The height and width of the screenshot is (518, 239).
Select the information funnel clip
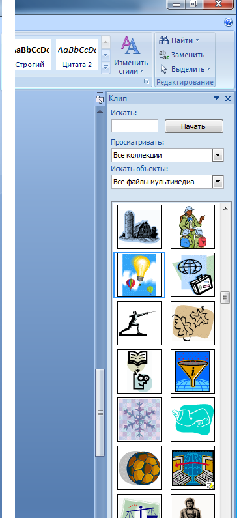[x=193, y=371]
